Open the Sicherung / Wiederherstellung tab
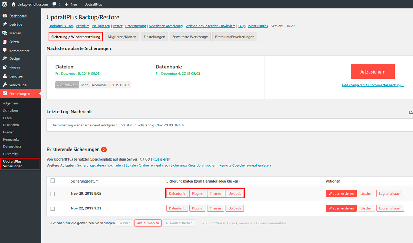Image resolution: width=413 pixels, height=243 pixels. click(x=76, y=37)
